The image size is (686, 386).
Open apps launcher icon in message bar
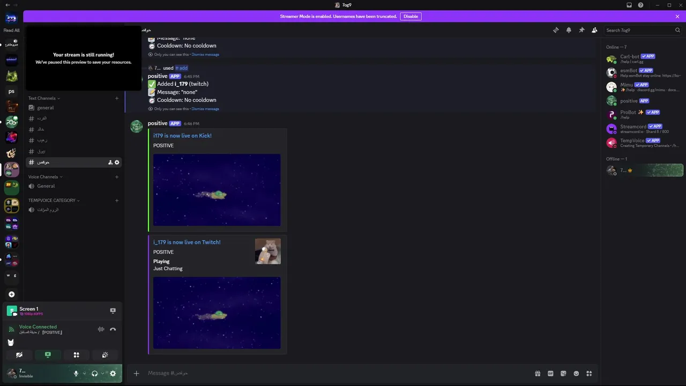pos(589,373)
